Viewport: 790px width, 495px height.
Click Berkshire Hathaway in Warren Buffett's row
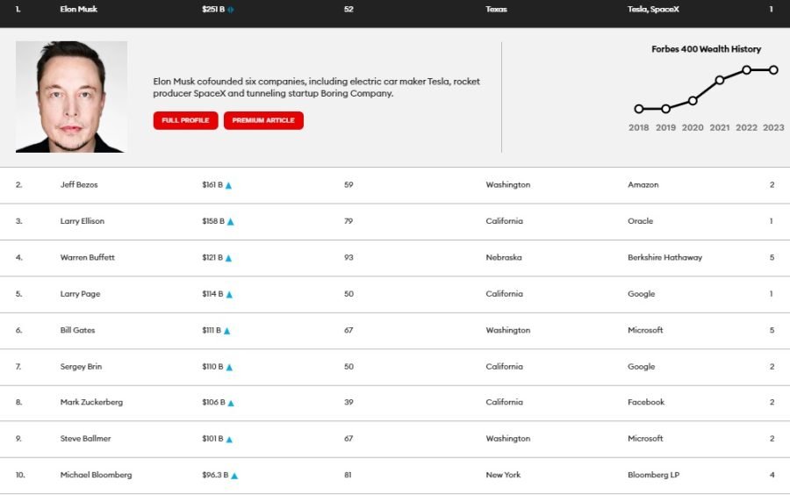[x=664, y=258]
